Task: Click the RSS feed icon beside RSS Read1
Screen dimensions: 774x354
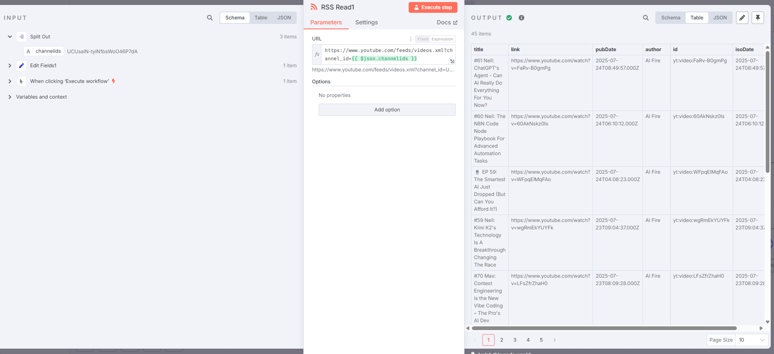Action: (x=314, y=7)
